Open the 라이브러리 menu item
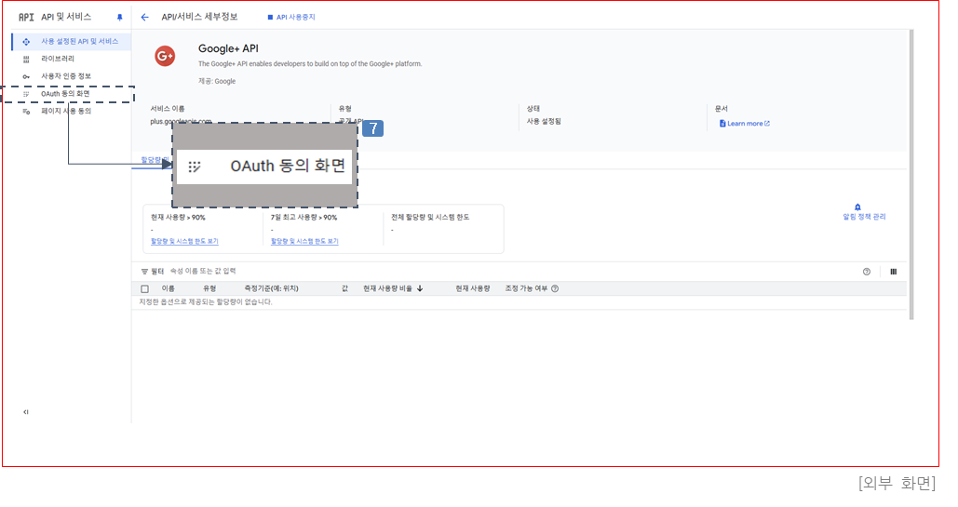The image size is (958, 507). (58, 59)
